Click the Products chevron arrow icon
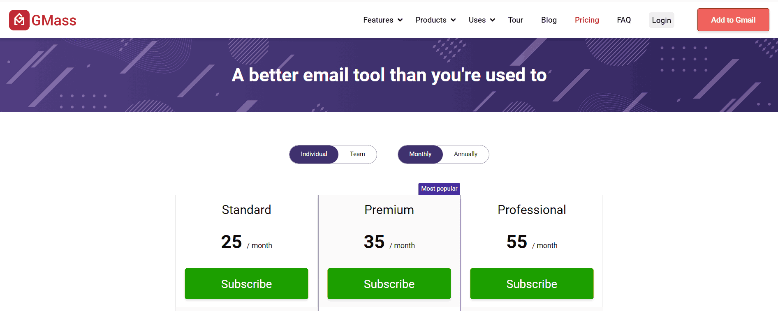 click(x=453, y=20)
